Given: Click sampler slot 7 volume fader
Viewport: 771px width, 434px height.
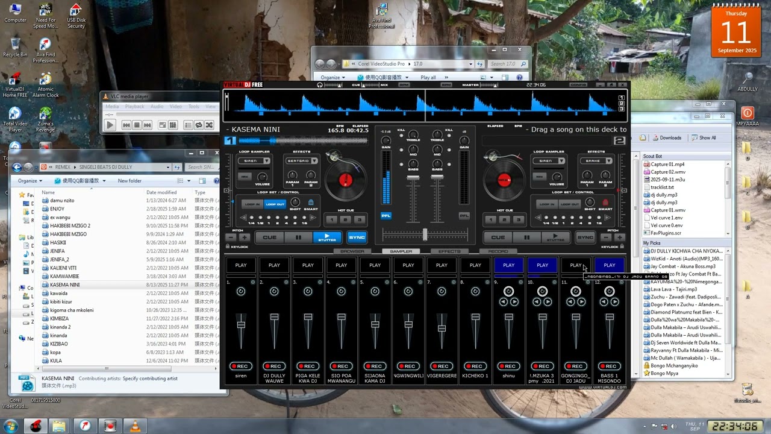Looking at the screenshot, I should (442, 329).
